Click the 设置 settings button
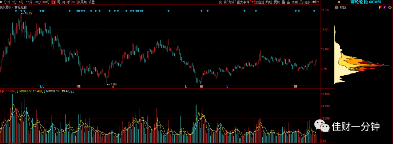The height and width of the screenshot is (144, 393). point(91,2)
